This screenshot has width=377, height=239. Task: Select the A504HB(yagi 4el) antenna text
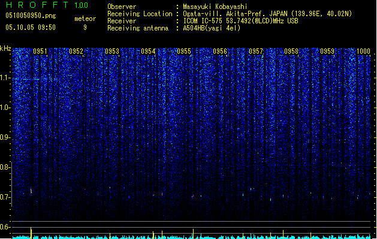pos(212,28)
